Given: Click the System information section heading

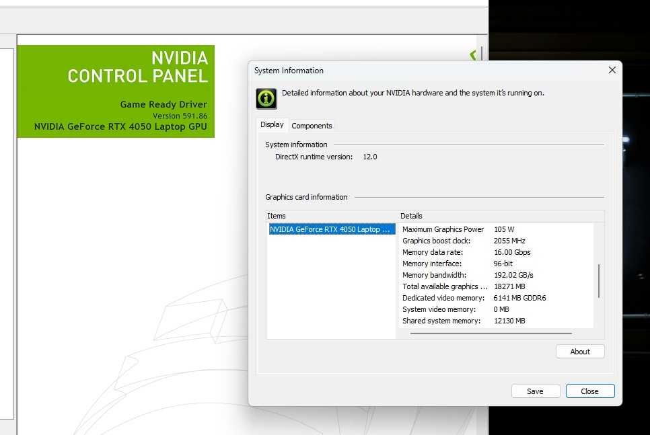Looking at the screenshot, I should click(x=296, y=145).
